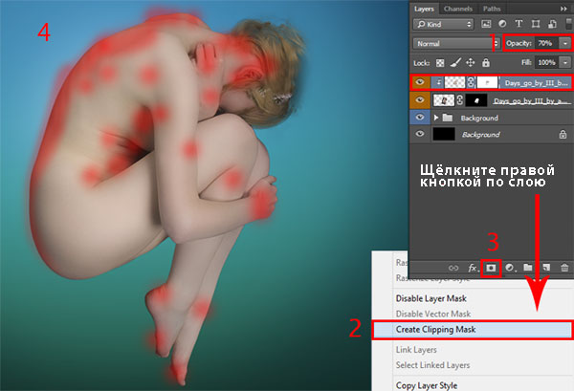Click the padlock icon on the Background layer
The height and width of the screenshot is (391, 574).
click(x=563, y=134)
